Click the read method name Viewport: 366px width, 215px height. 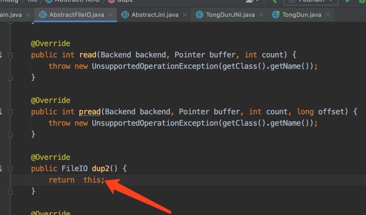click(x=88, y=55)
